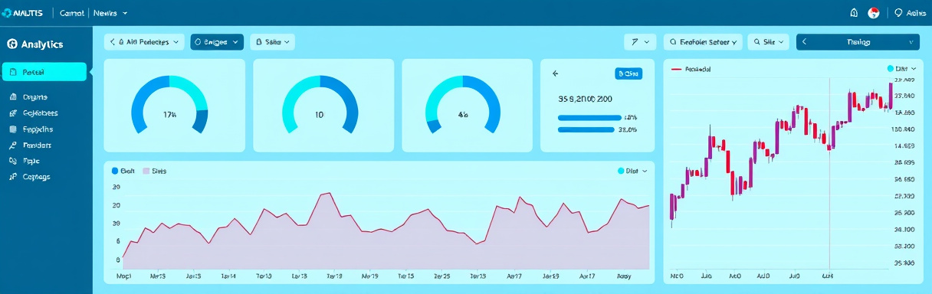Image resolution: width=932 pixels, height=294 pixels.
Task: Click the filter funnel icon in toolbar
Action: [634, 42]
